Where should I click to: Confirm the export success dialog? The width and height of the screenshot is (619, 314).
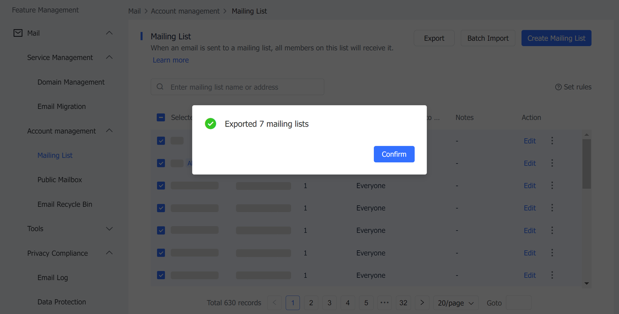[x=394, y=154]
